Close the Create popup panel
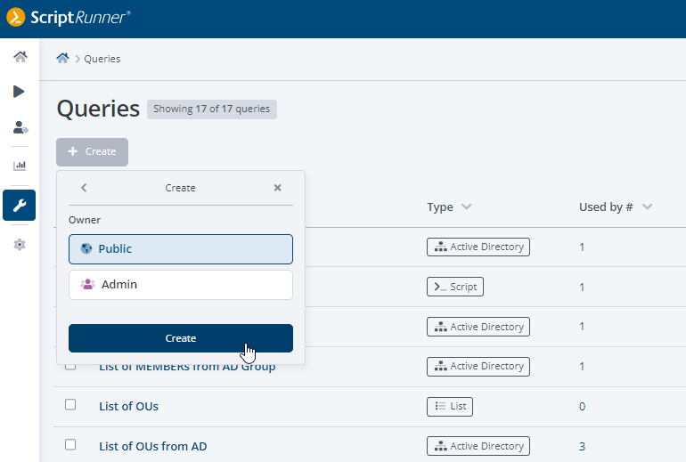The width and height of the screenshot is (686, 462). point(277,188)
